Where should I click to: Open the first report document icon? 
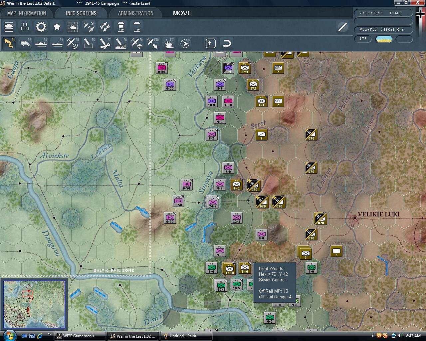pyautogui.click(x=121, y=27)
